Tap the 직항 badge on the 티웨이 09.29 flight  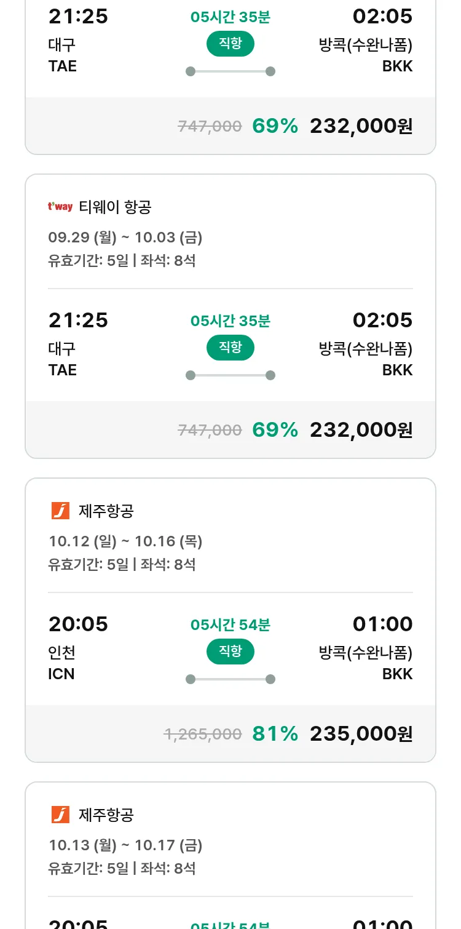click(230, 348)
